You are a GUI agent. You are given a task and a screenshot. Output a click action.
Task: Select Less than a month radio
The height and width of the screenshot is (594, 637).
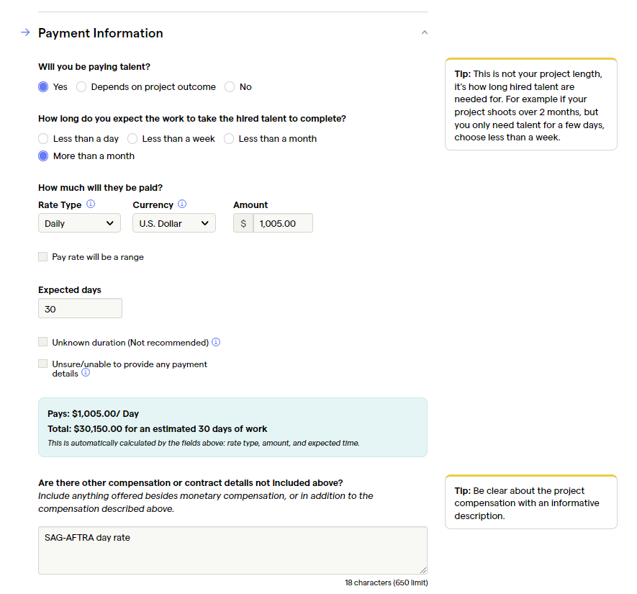pos(229,139)
